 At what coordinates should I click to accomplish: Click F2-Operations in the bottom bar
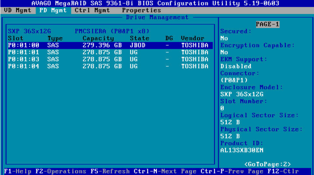[x=61, y=171]
